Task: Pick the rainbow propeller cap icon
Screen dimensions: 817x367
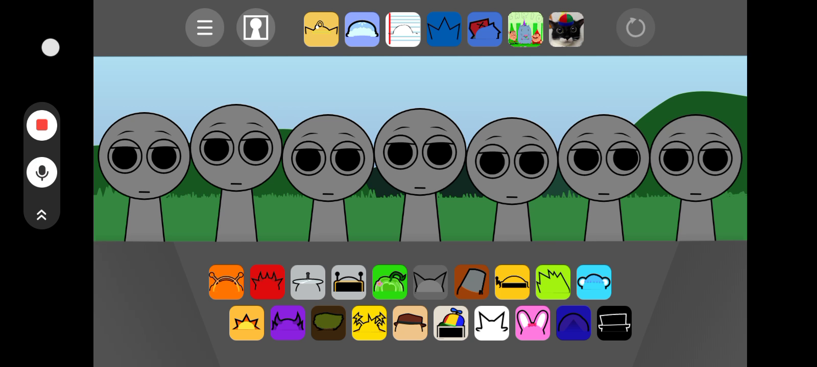Action: tap(451, 323)
